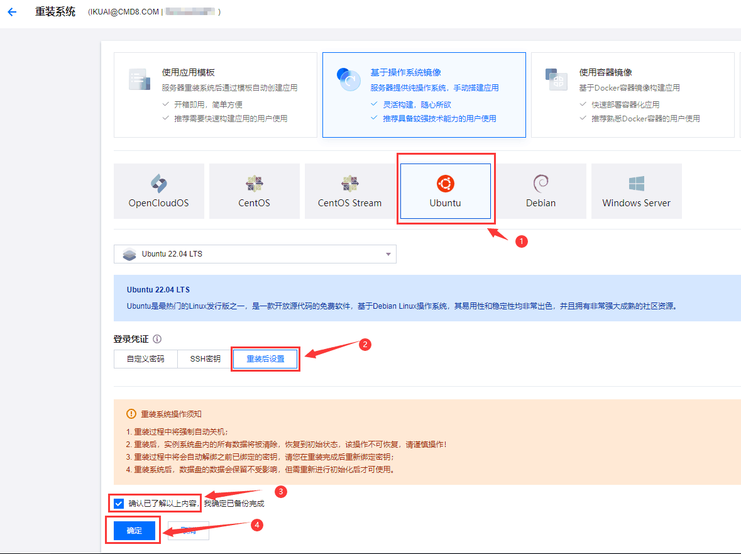Image resolution: width=741 pixels, height=554 pixels.
Task: Choose the Windows Server logo icon
Action: [x=636, y=183]
